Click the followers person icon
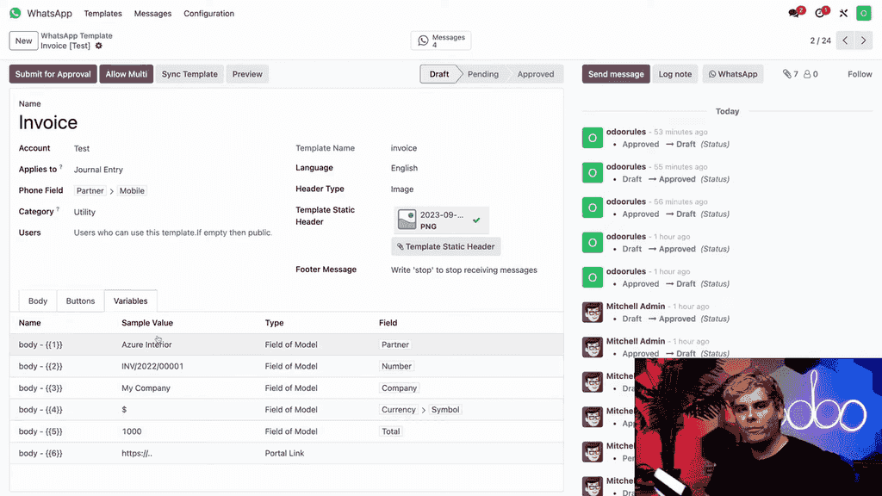The width and height of the screenshot is (882, 496). coord(808,74)
